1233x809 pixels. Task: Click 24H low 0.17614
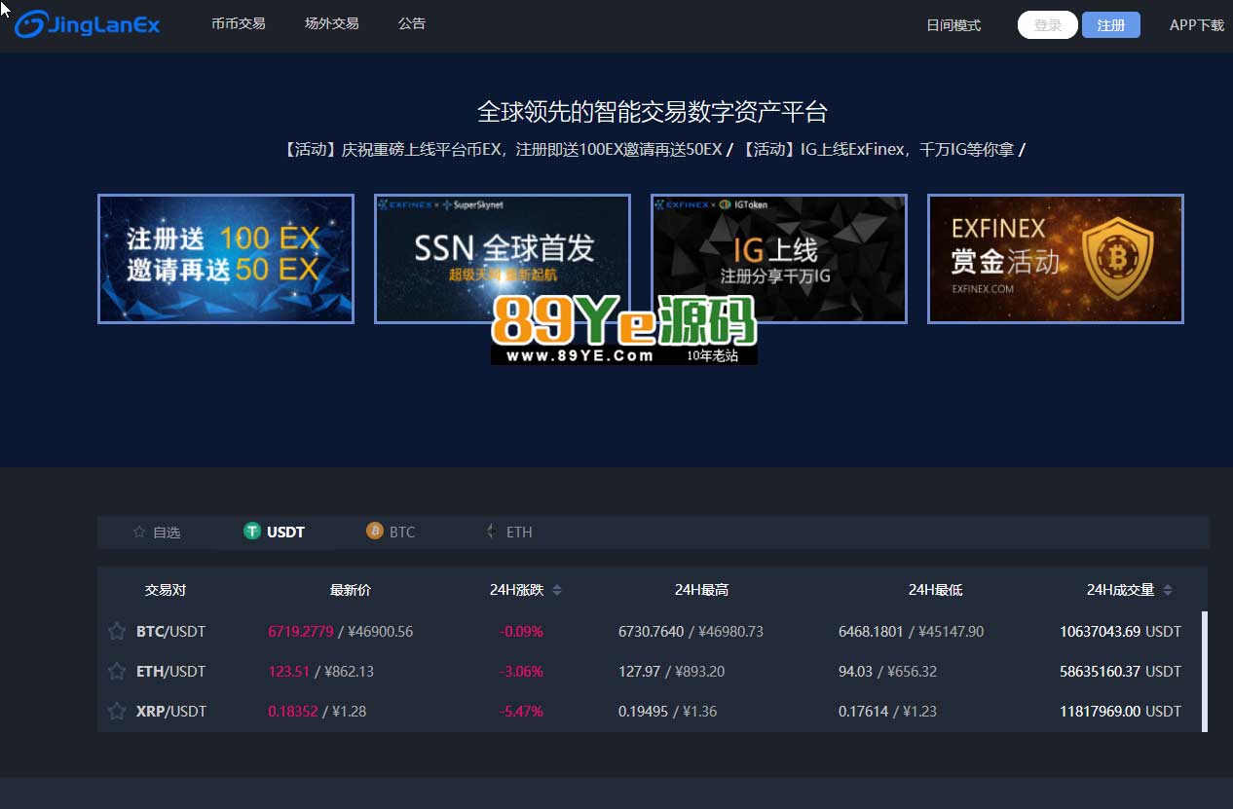864,712
